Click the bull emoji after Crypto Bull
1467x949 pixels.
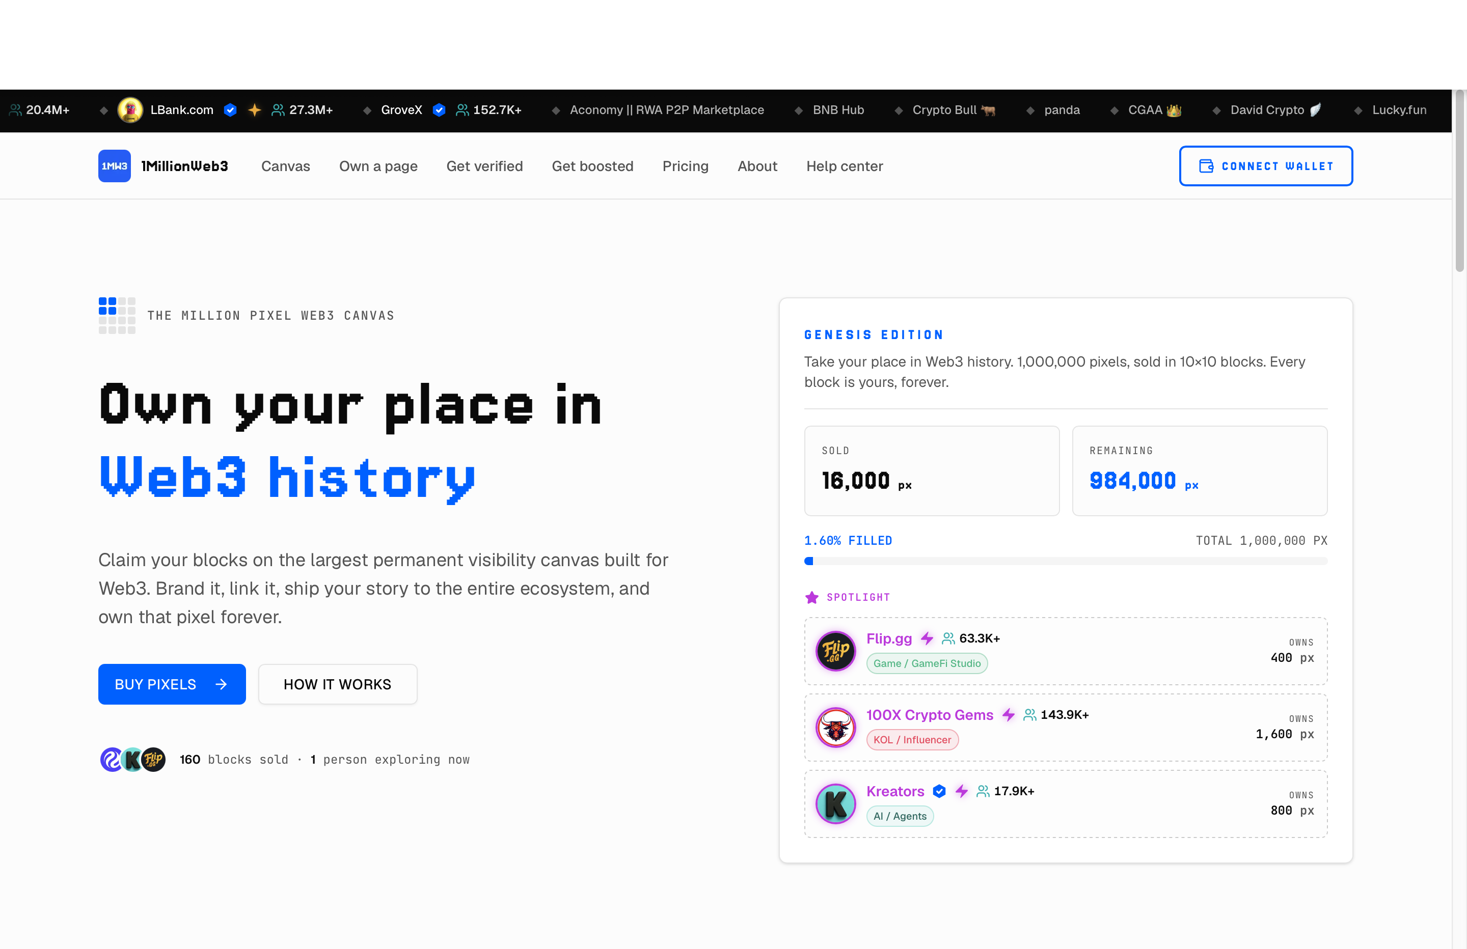989,110
